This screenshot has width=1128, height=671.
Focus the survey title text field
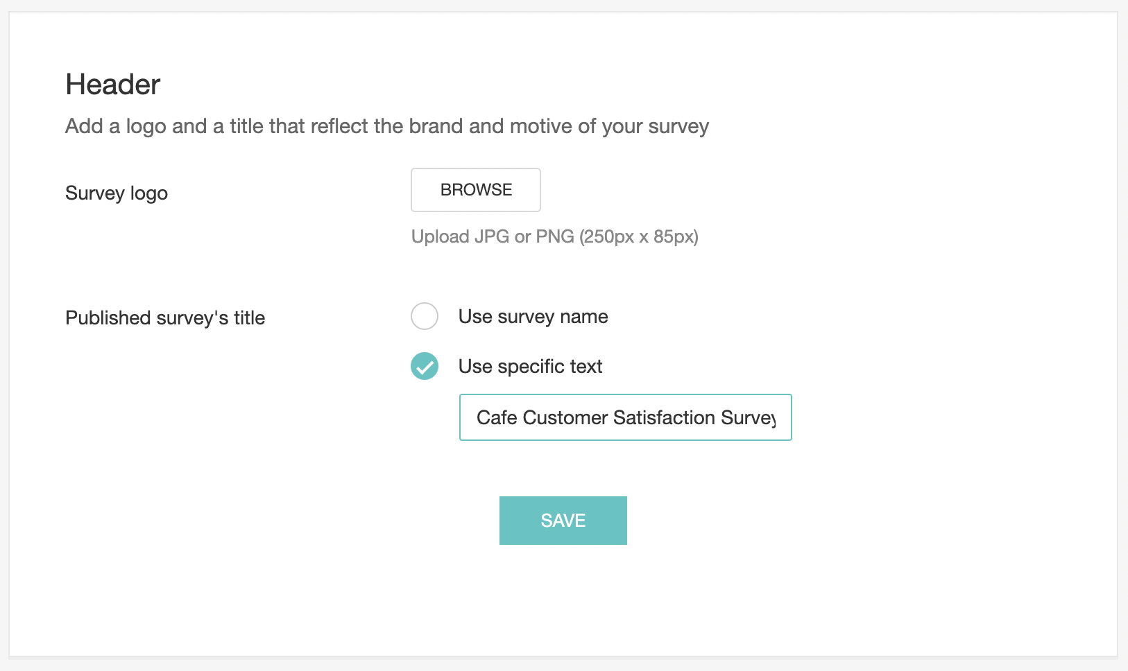[x=625, y=417]
